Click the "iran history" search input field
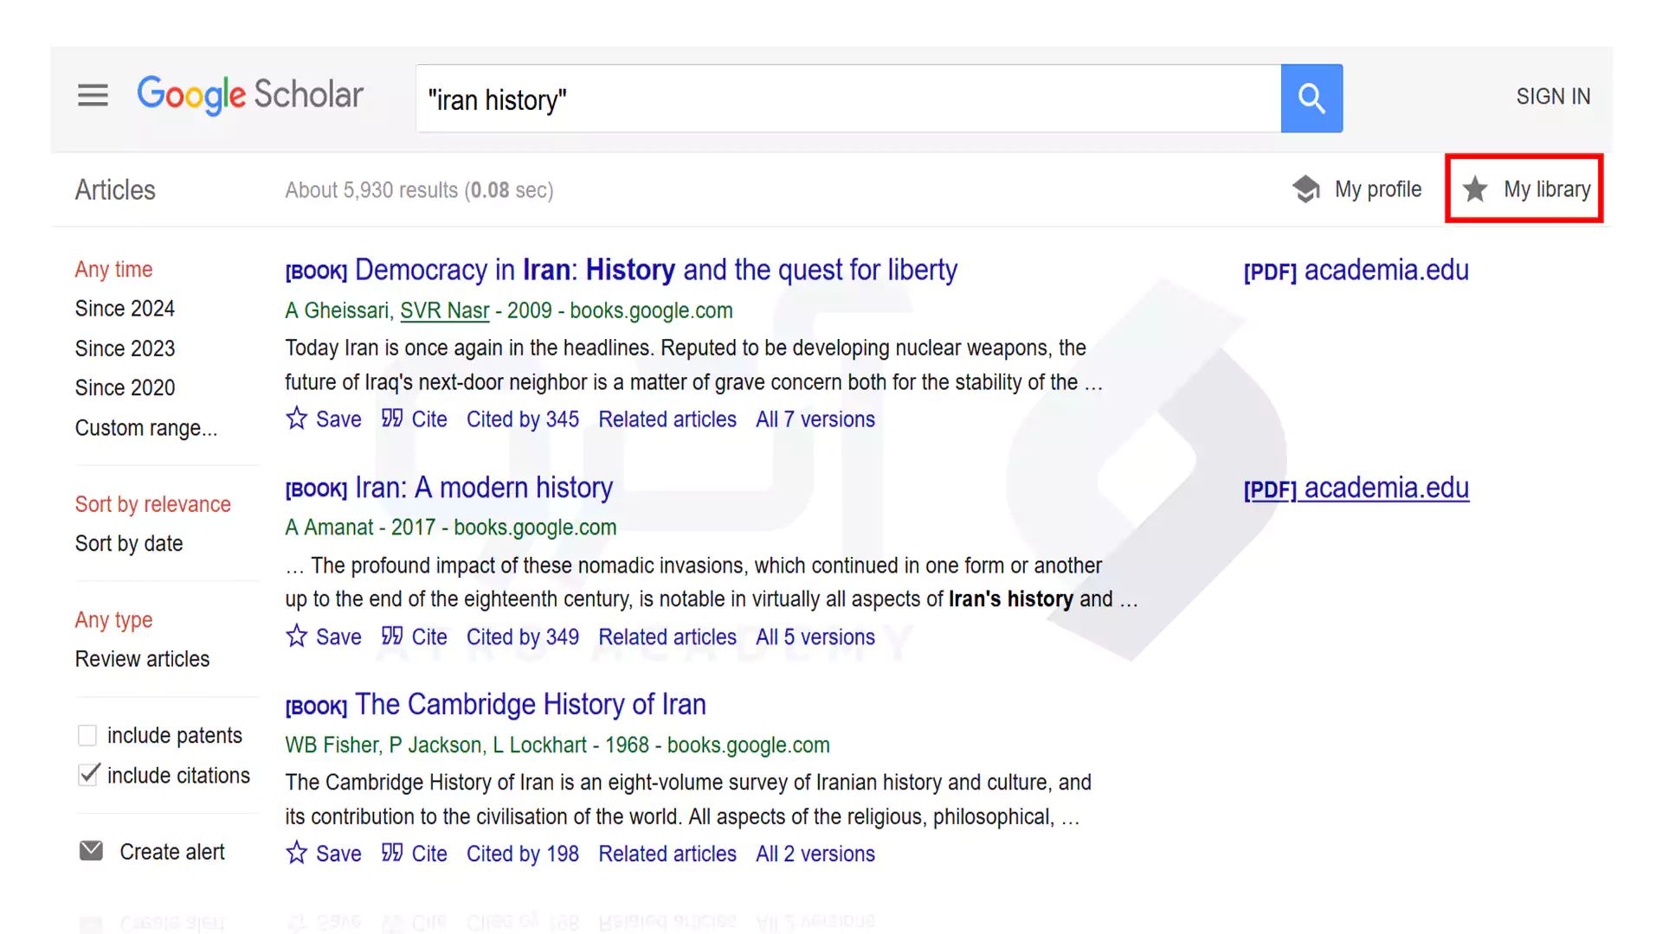Viewport: 1662px width, 934px height. (x=848, y=99)
